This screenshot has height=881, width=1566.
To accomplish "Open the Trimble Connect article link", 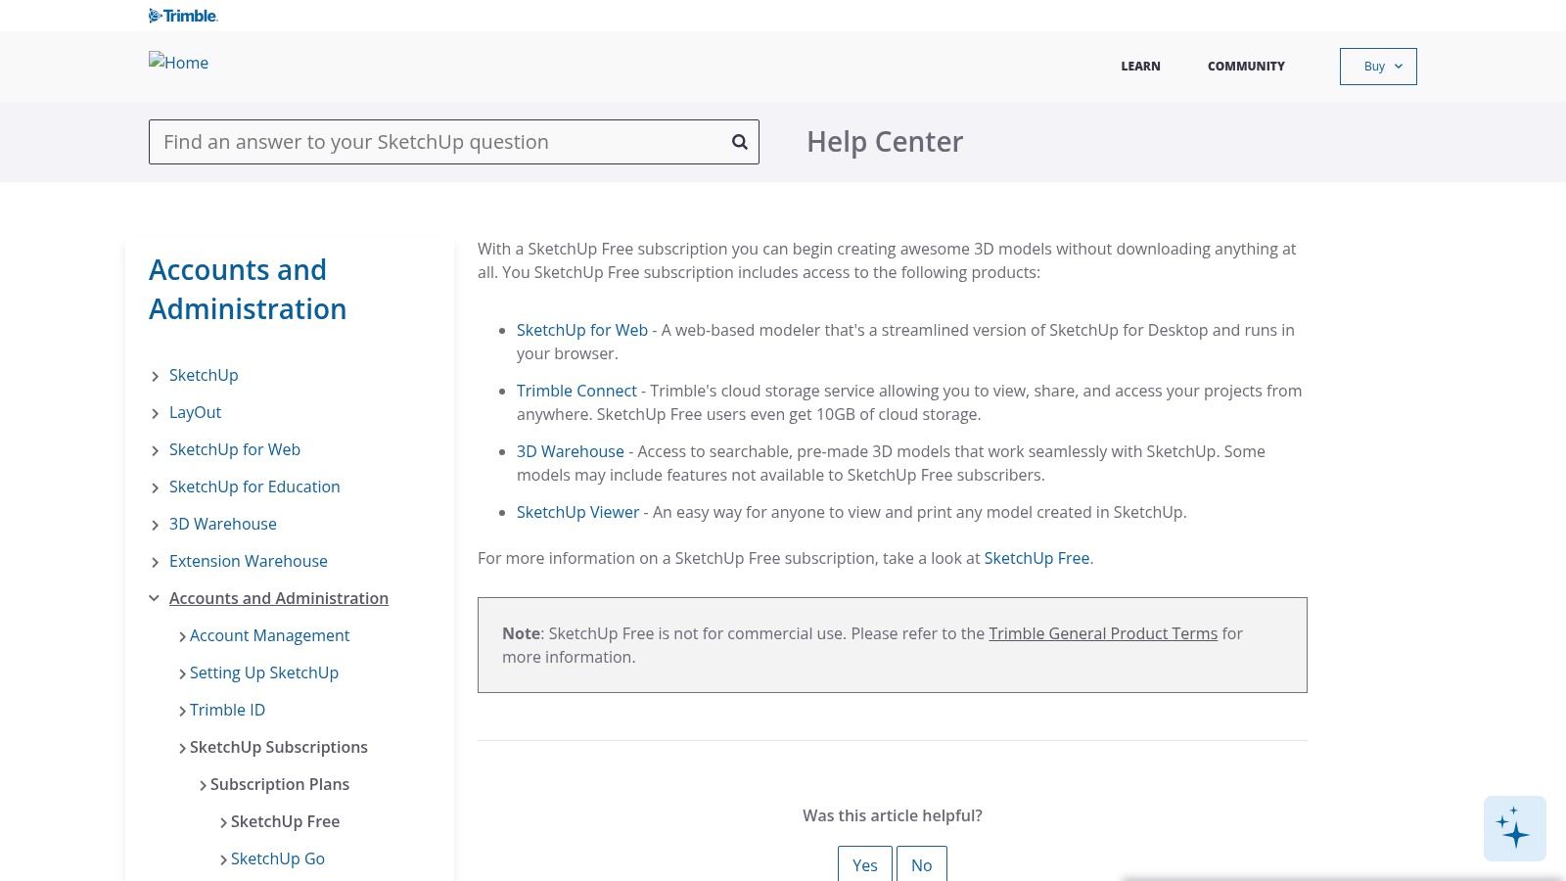I will coord(576,391).
